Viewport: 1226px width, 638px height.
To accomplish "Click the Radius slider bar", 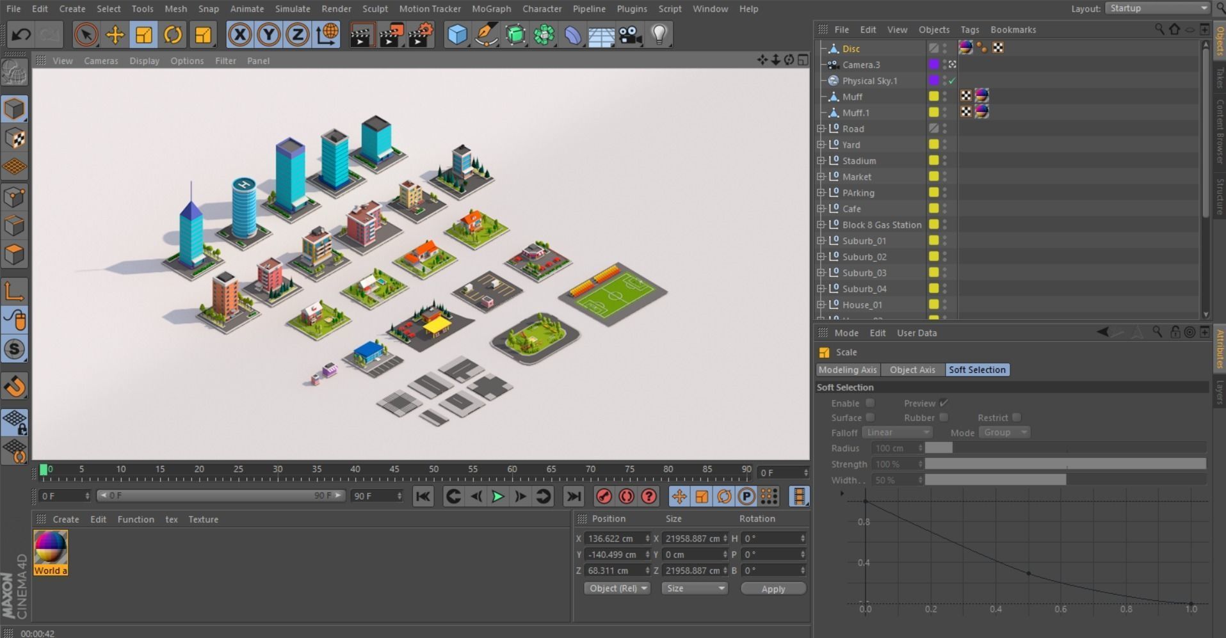I will pyautogui.click(x=1065, y=449).
